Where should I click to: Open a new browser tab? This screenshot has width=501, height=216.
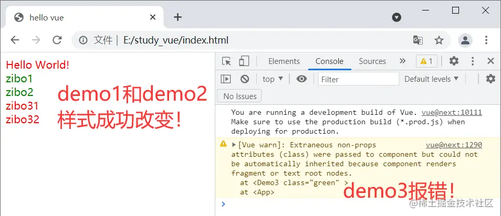pos(178,17)
